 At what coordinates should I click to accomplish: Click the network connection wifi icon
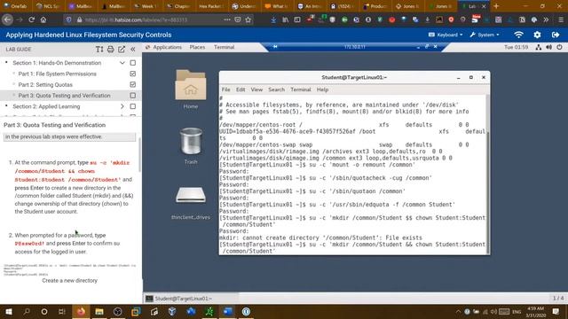click(x=518, y=35)
